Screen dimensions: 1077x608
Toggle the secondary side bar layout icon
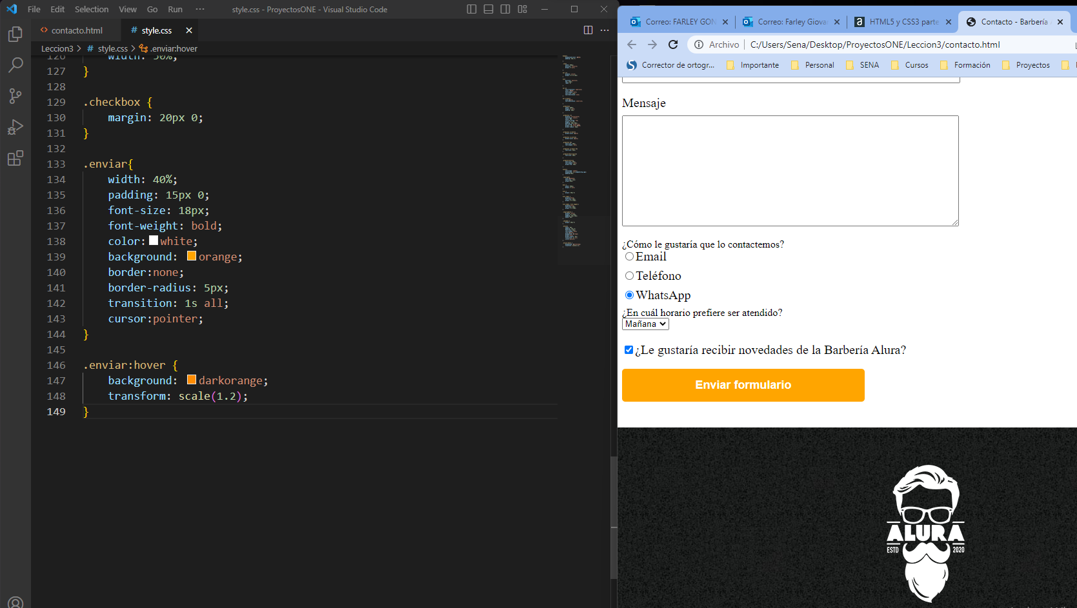click(x=505, y=9)
